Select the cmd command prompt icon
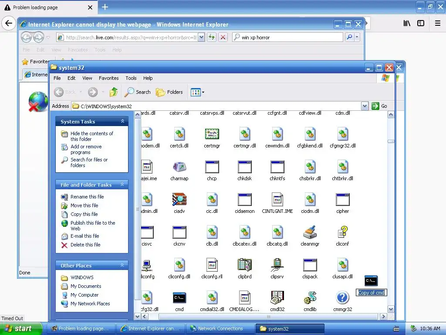 pos(179,297)
